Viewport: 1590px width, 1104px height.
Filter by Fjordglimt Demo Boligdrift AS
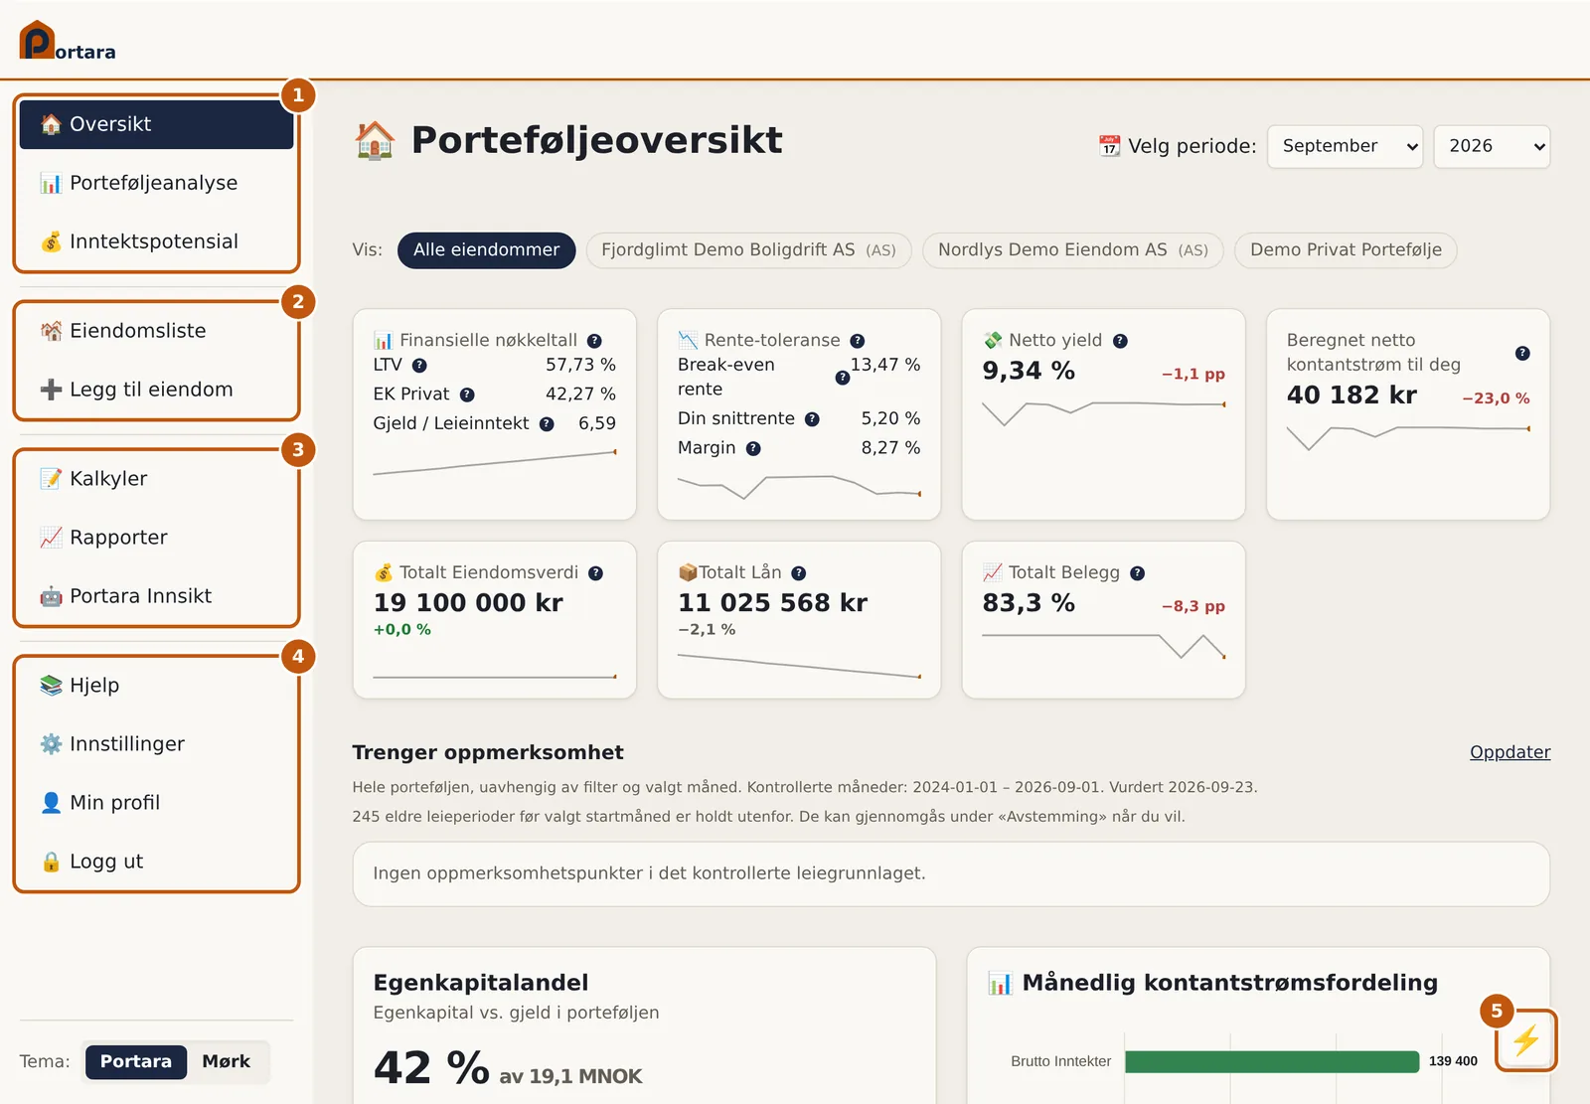(748, 250)
